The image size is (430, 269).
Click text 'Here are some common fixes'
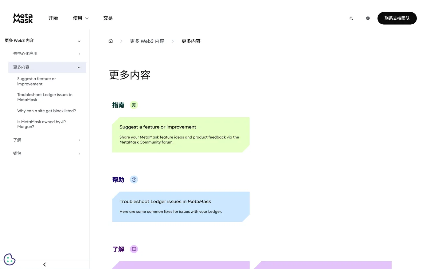pos(146,212)
